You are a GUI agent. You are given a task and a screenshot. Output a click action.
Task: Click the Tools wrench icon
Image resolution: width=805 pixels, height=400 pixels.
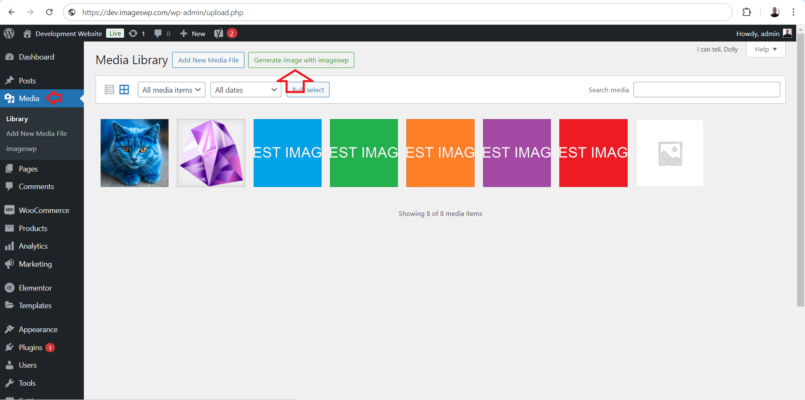point(10,383)
